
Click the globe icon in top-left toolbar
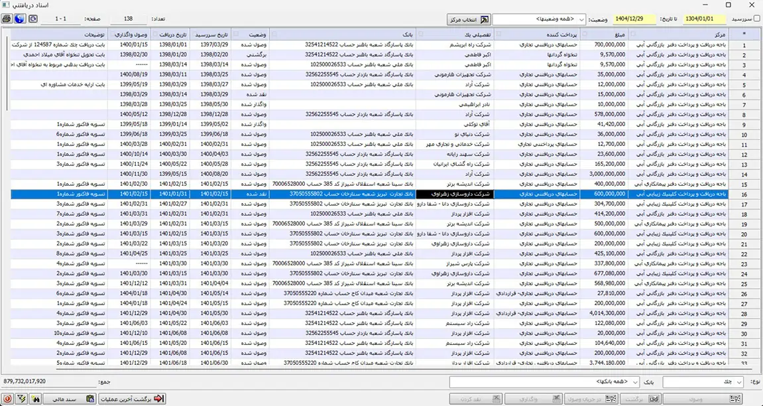click(x=20, y=19)
